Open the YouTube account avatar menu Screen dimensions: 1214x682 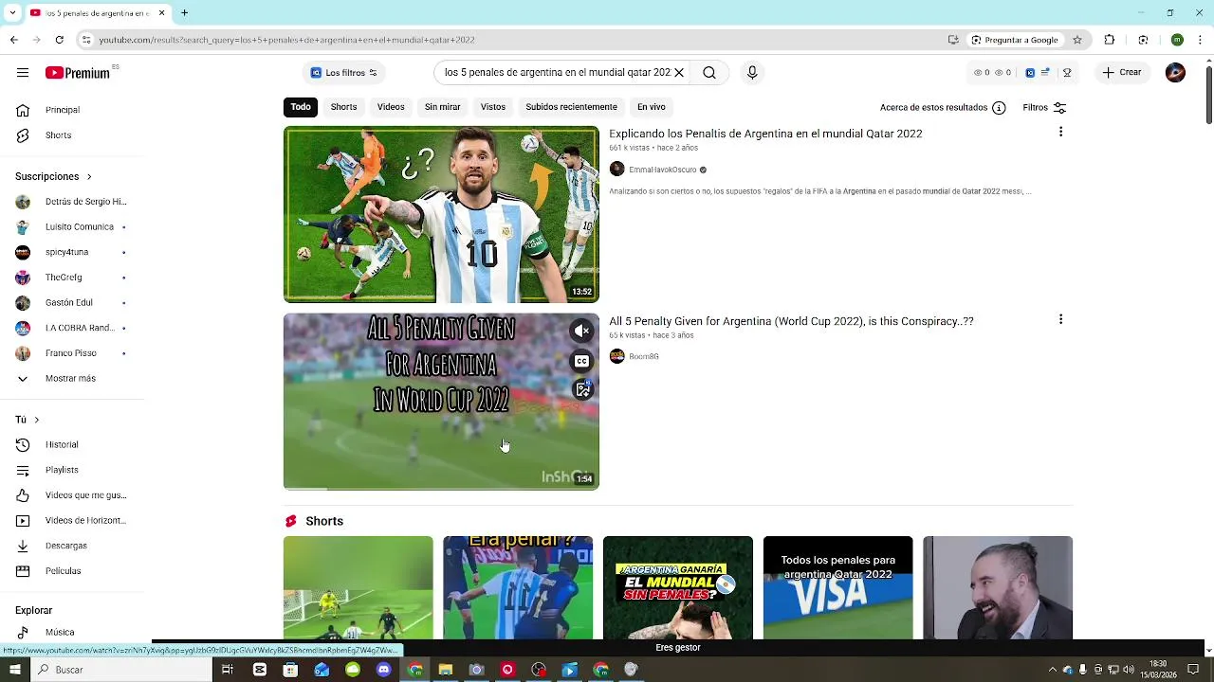point(1175,73)
